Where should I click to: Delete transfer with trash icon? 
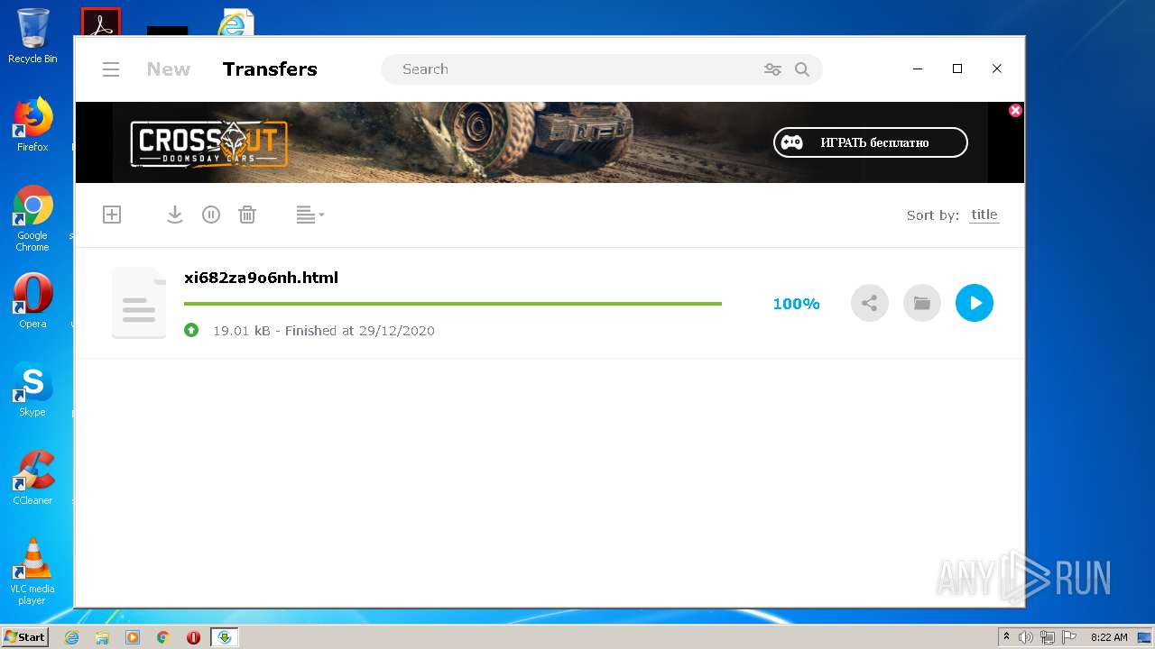[247, 215]
